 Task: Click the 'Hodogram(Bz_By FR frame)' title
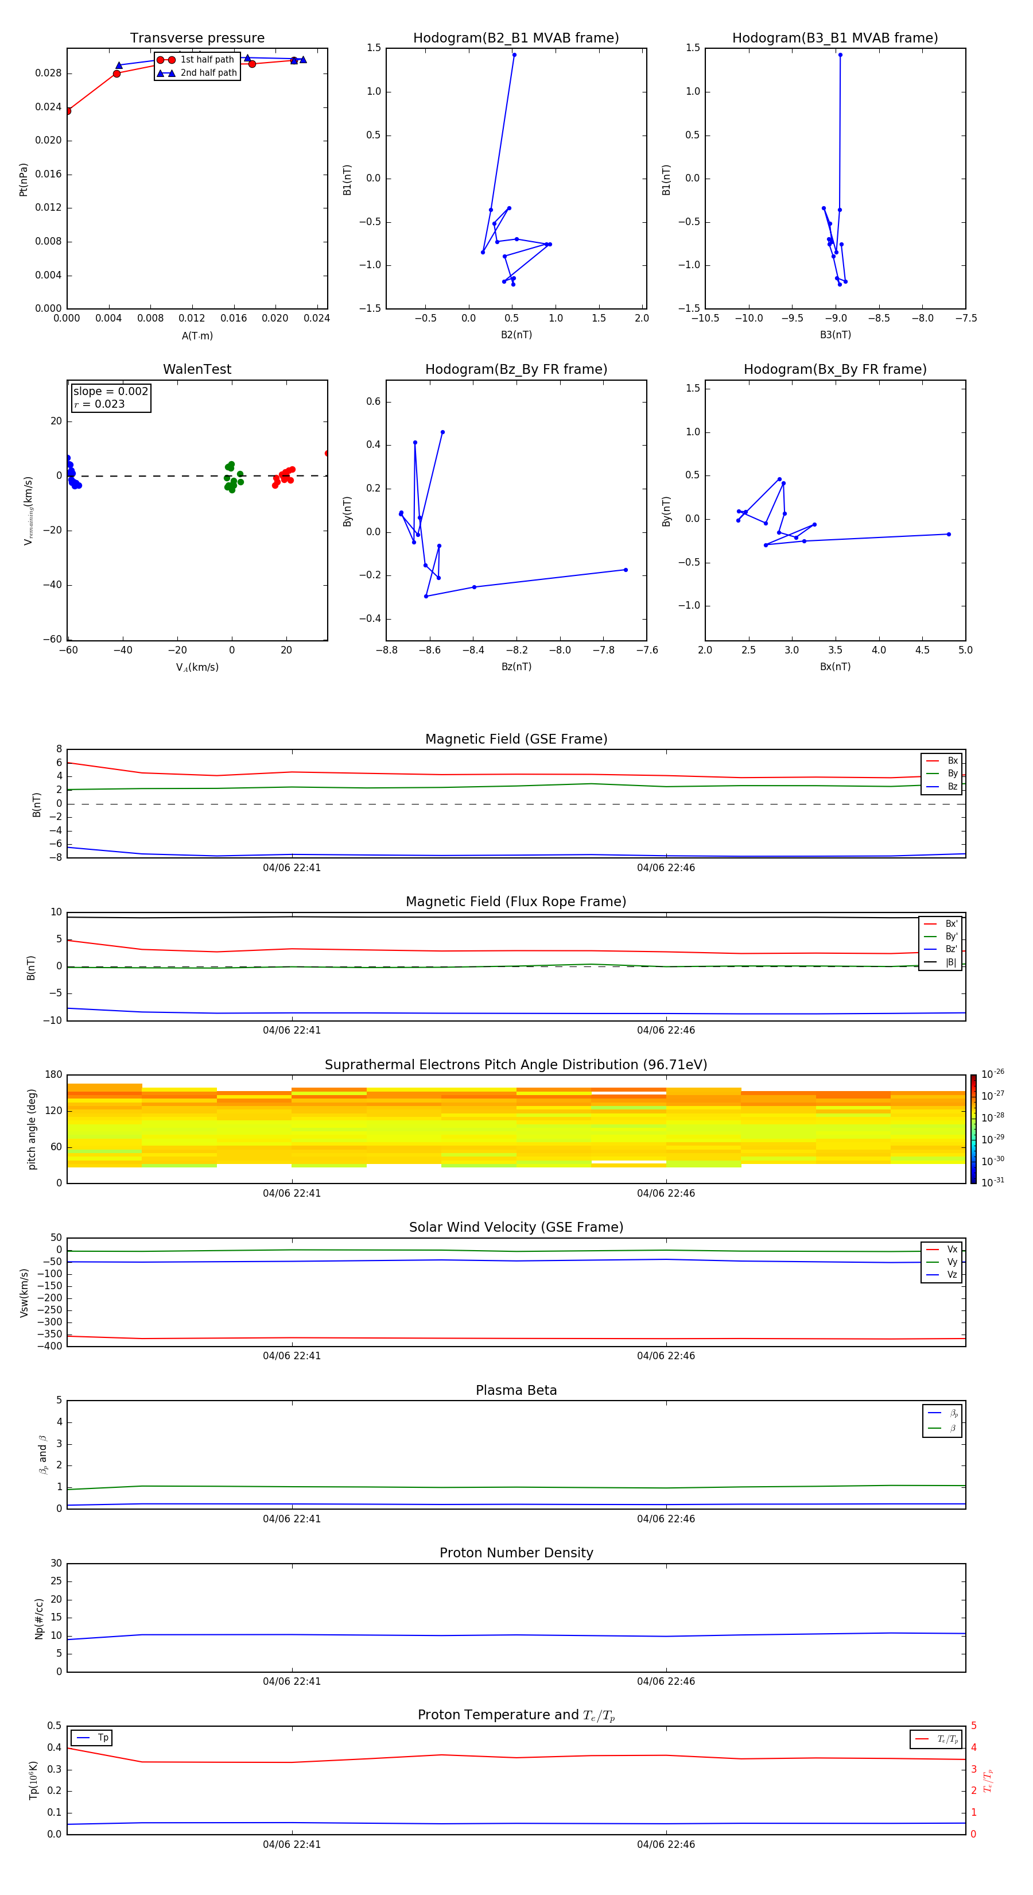click(516, 369)
